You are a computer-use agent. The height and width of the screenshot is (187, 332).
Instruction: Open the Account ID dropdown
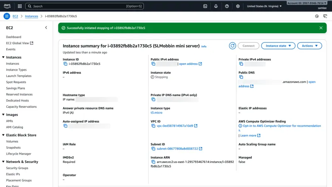tap(307, 3)
